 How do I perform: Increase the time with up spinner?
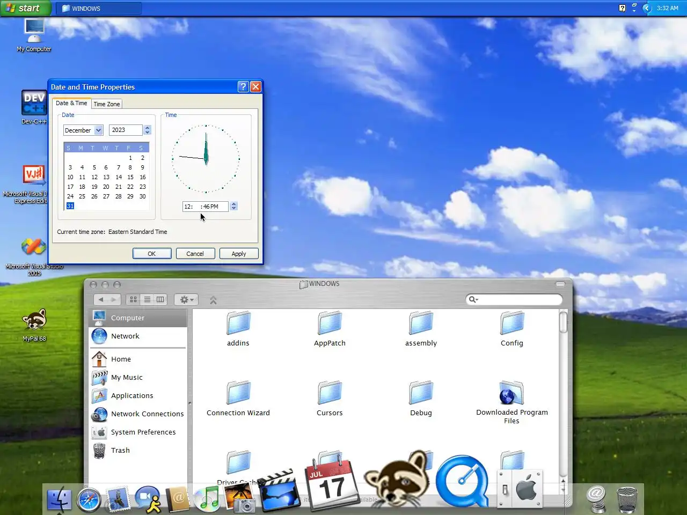[x=233, y=204]
